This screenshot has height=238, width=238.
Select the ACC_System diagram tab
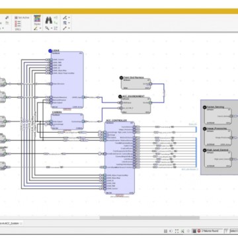point(10,223)
